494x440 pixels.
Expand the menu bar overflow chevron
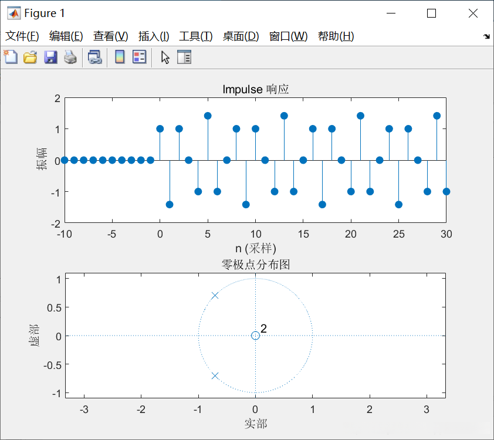pyautogui.click(x=486, y=36)
